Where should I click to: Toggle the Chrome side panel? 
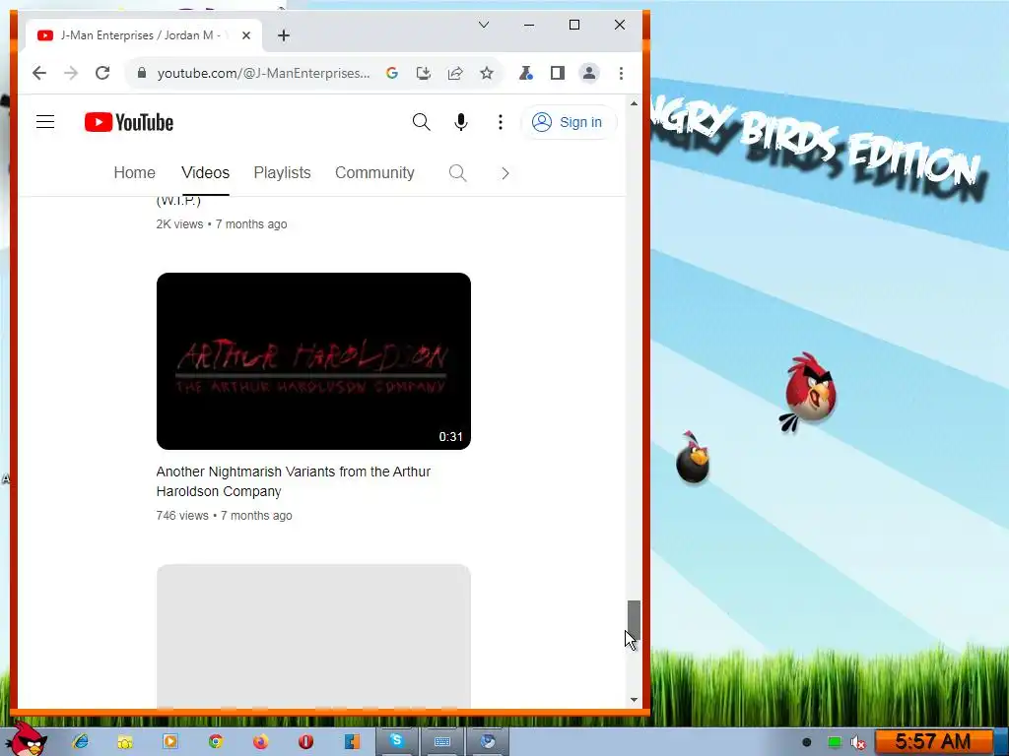[558, 73]
